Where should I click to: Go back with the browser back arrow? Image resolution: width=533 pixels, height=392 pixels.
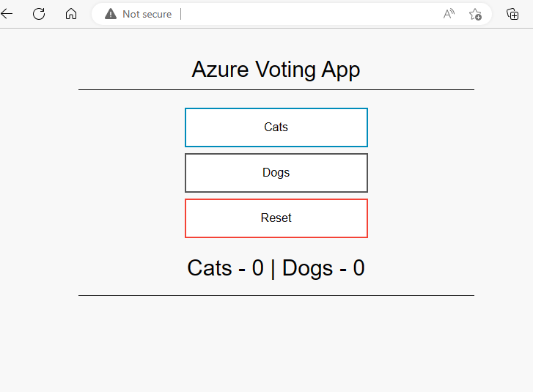[7, 14]
